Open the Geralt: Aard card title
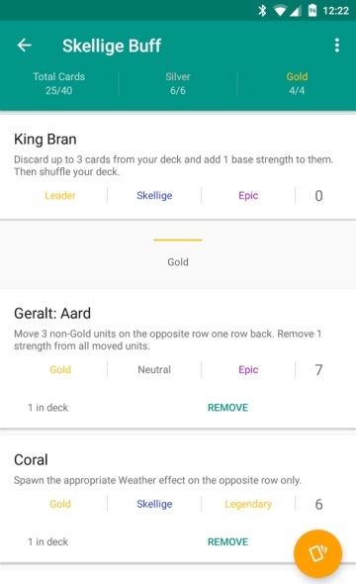356x584 pixels. click(52, 313)
